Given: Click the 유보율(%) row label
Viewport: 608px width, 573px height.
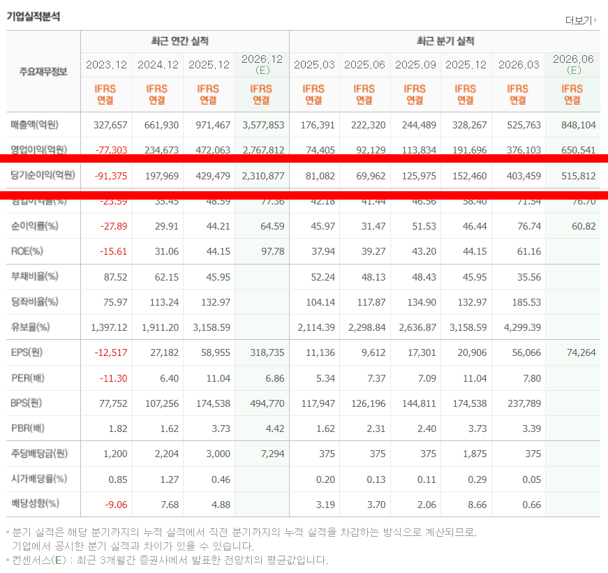Looking at the screenshot, I should click(30, 327).
